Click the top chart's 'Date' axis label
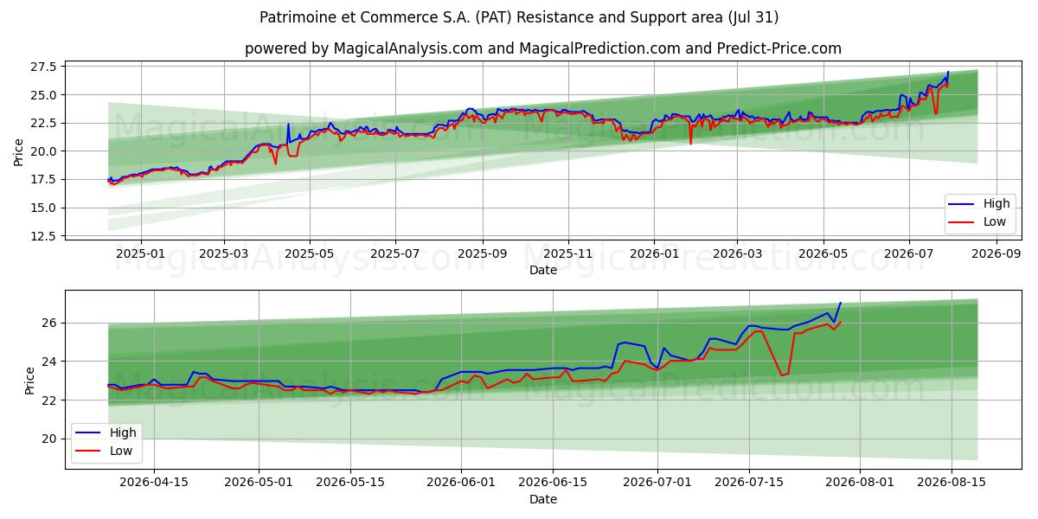 543,270
